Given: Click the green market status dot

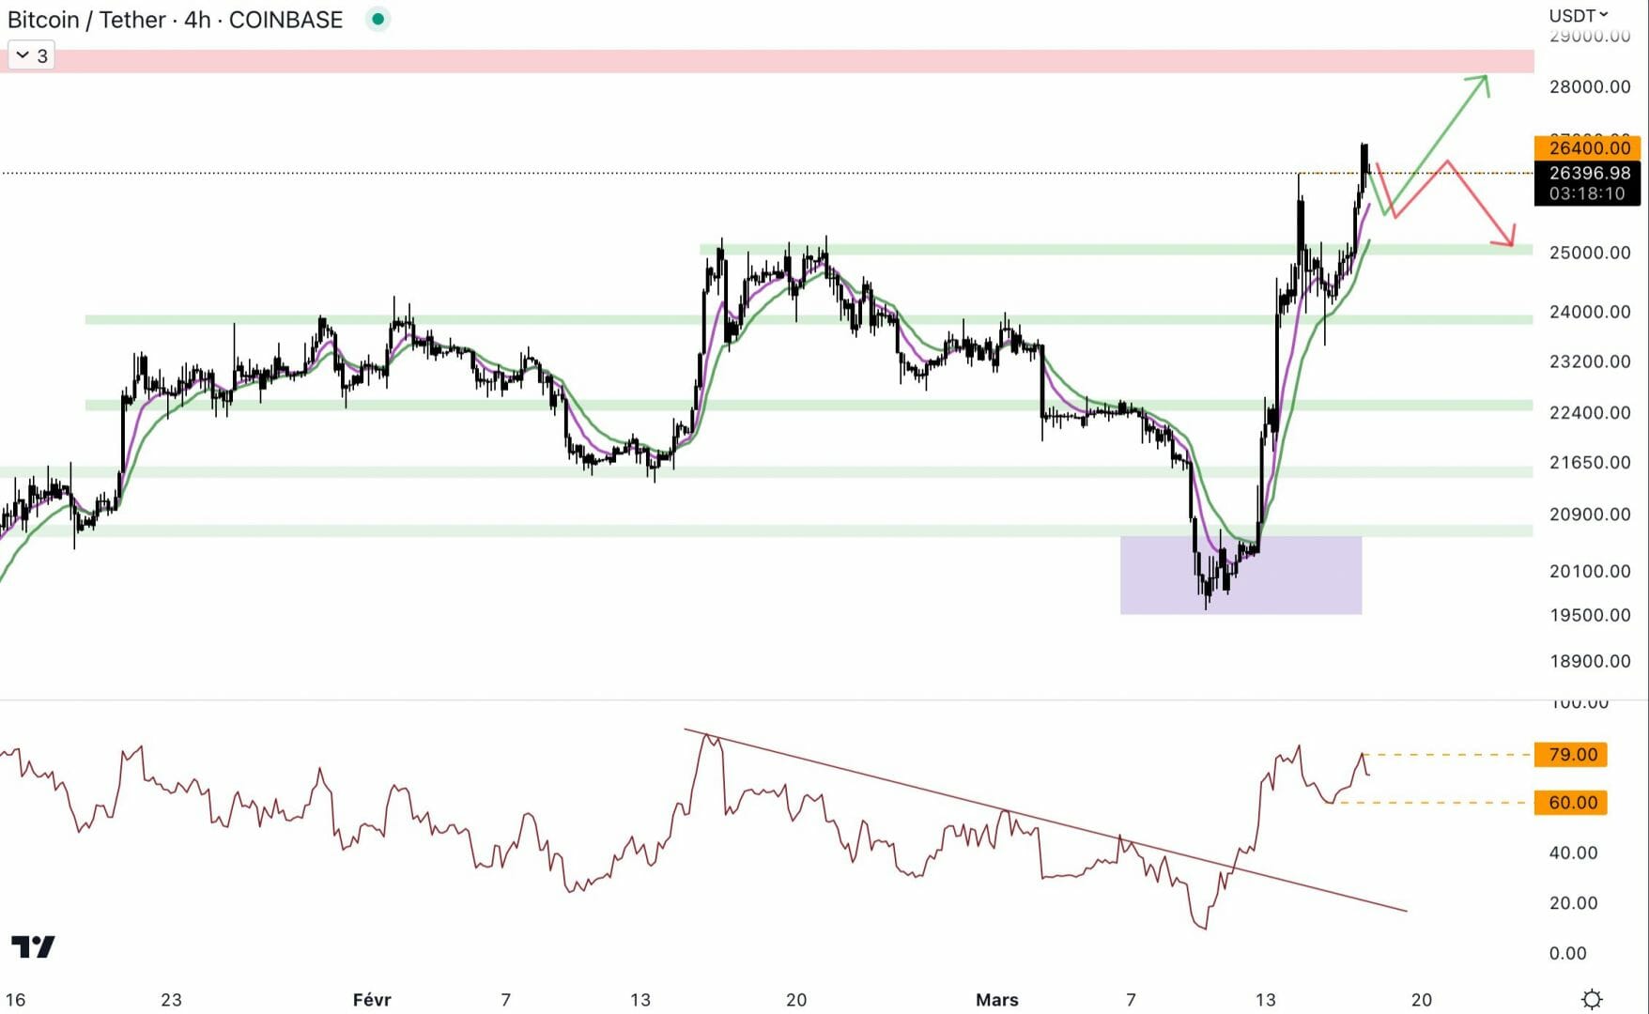Looking at the screenshot, I should click(378, 19).
